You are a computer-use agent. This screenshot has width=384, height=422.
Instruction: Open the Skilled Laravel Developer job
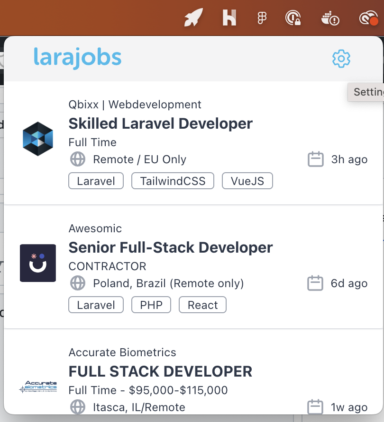160,123
